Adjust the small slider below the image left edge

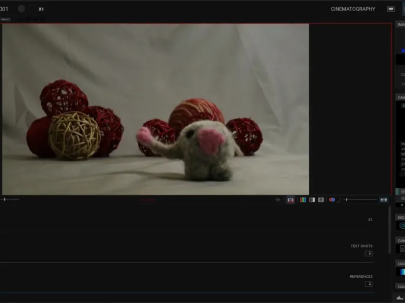tap(10, 199)
